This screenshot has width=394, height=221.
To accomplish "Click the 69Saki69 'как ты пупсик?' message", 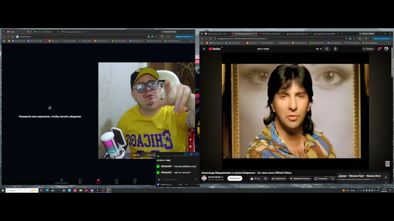I will [174, 173].
